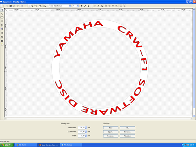196x147 pixels.
Task: Toggle Italic text formatting
Action: pyautogui.click(x=85, y=6)
